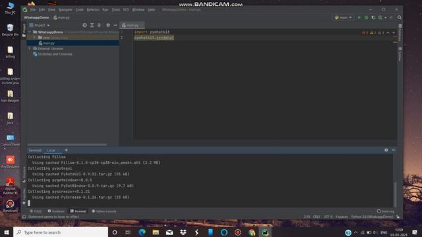Image resolution: width=422 pixels, height=237 pixels.
Task: Click Windows taskbar search box
Action: (x=61, y=232)
